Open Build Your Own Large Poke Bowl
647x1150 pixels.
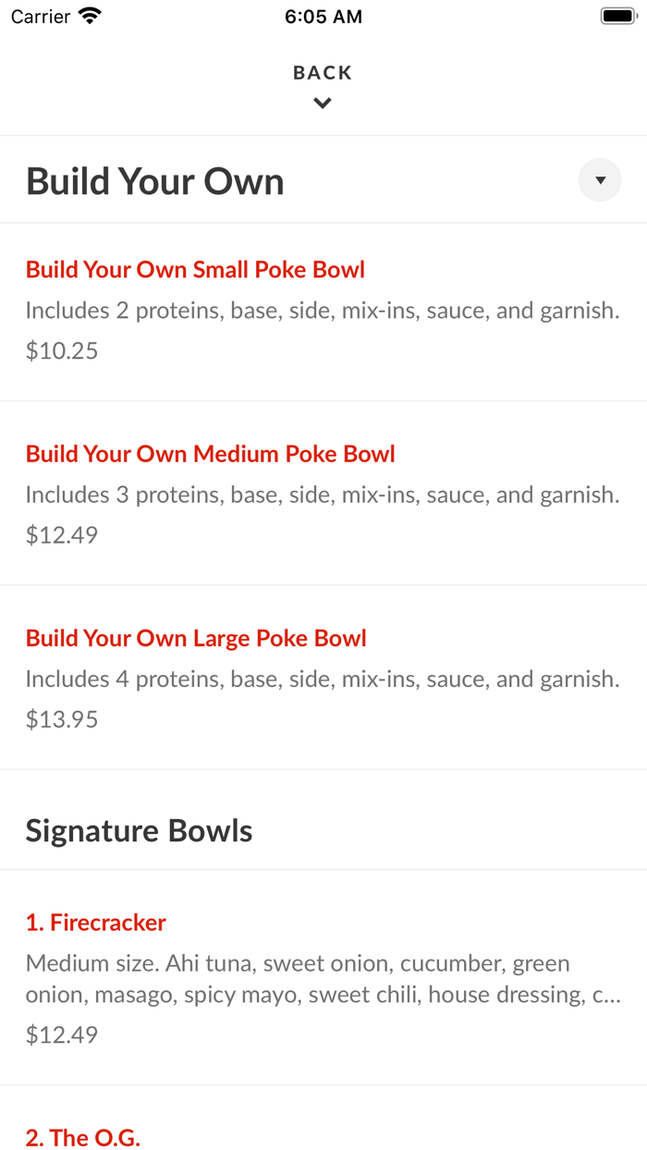(x=196, y=638)
